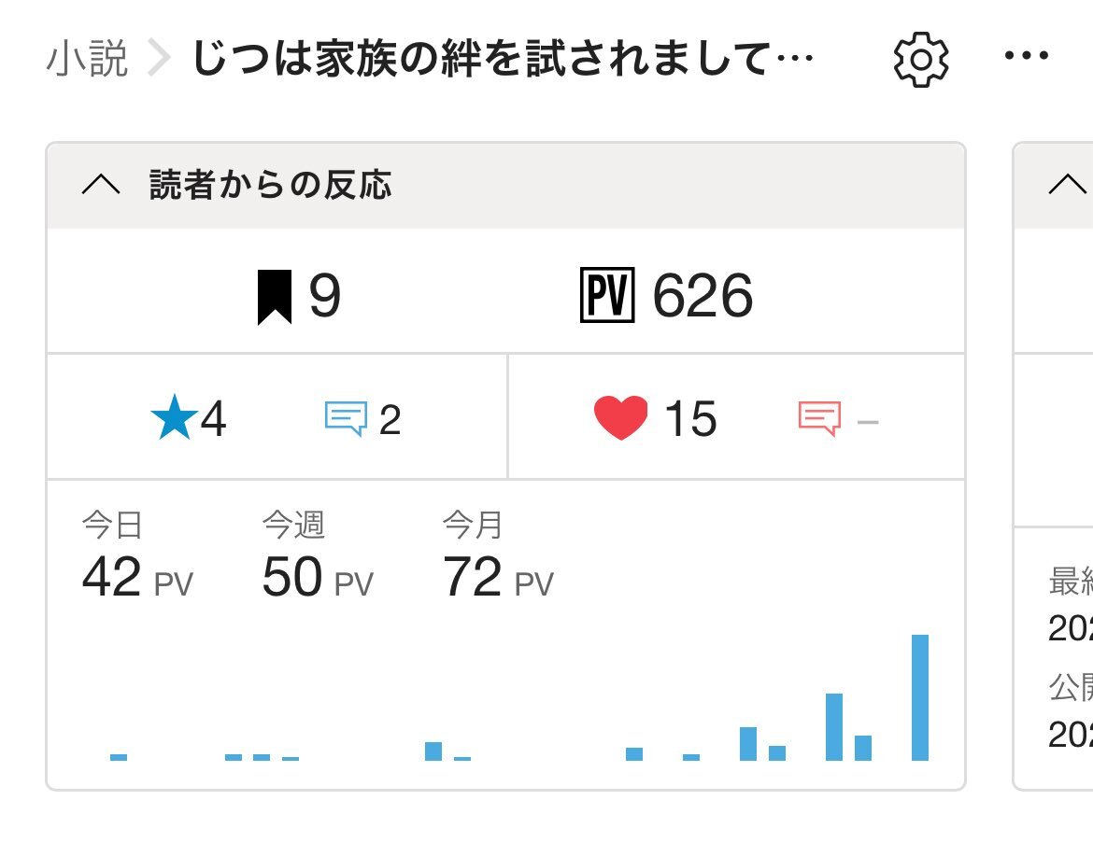Select the 今週 50 PV stat
Screen dimensions: 1093x842
pos(318,555)
